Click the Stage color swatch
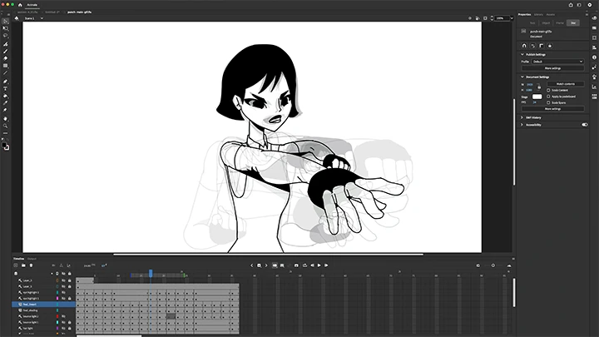 537,97
